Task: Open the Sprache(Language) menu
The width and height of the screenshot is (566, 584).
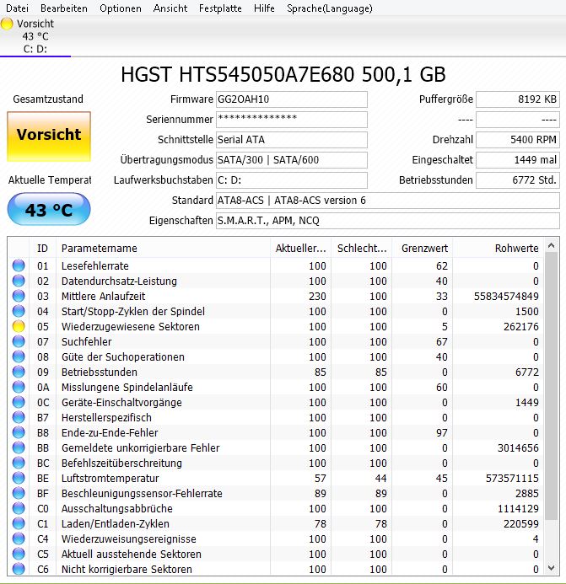Action: tap(330, 8)
